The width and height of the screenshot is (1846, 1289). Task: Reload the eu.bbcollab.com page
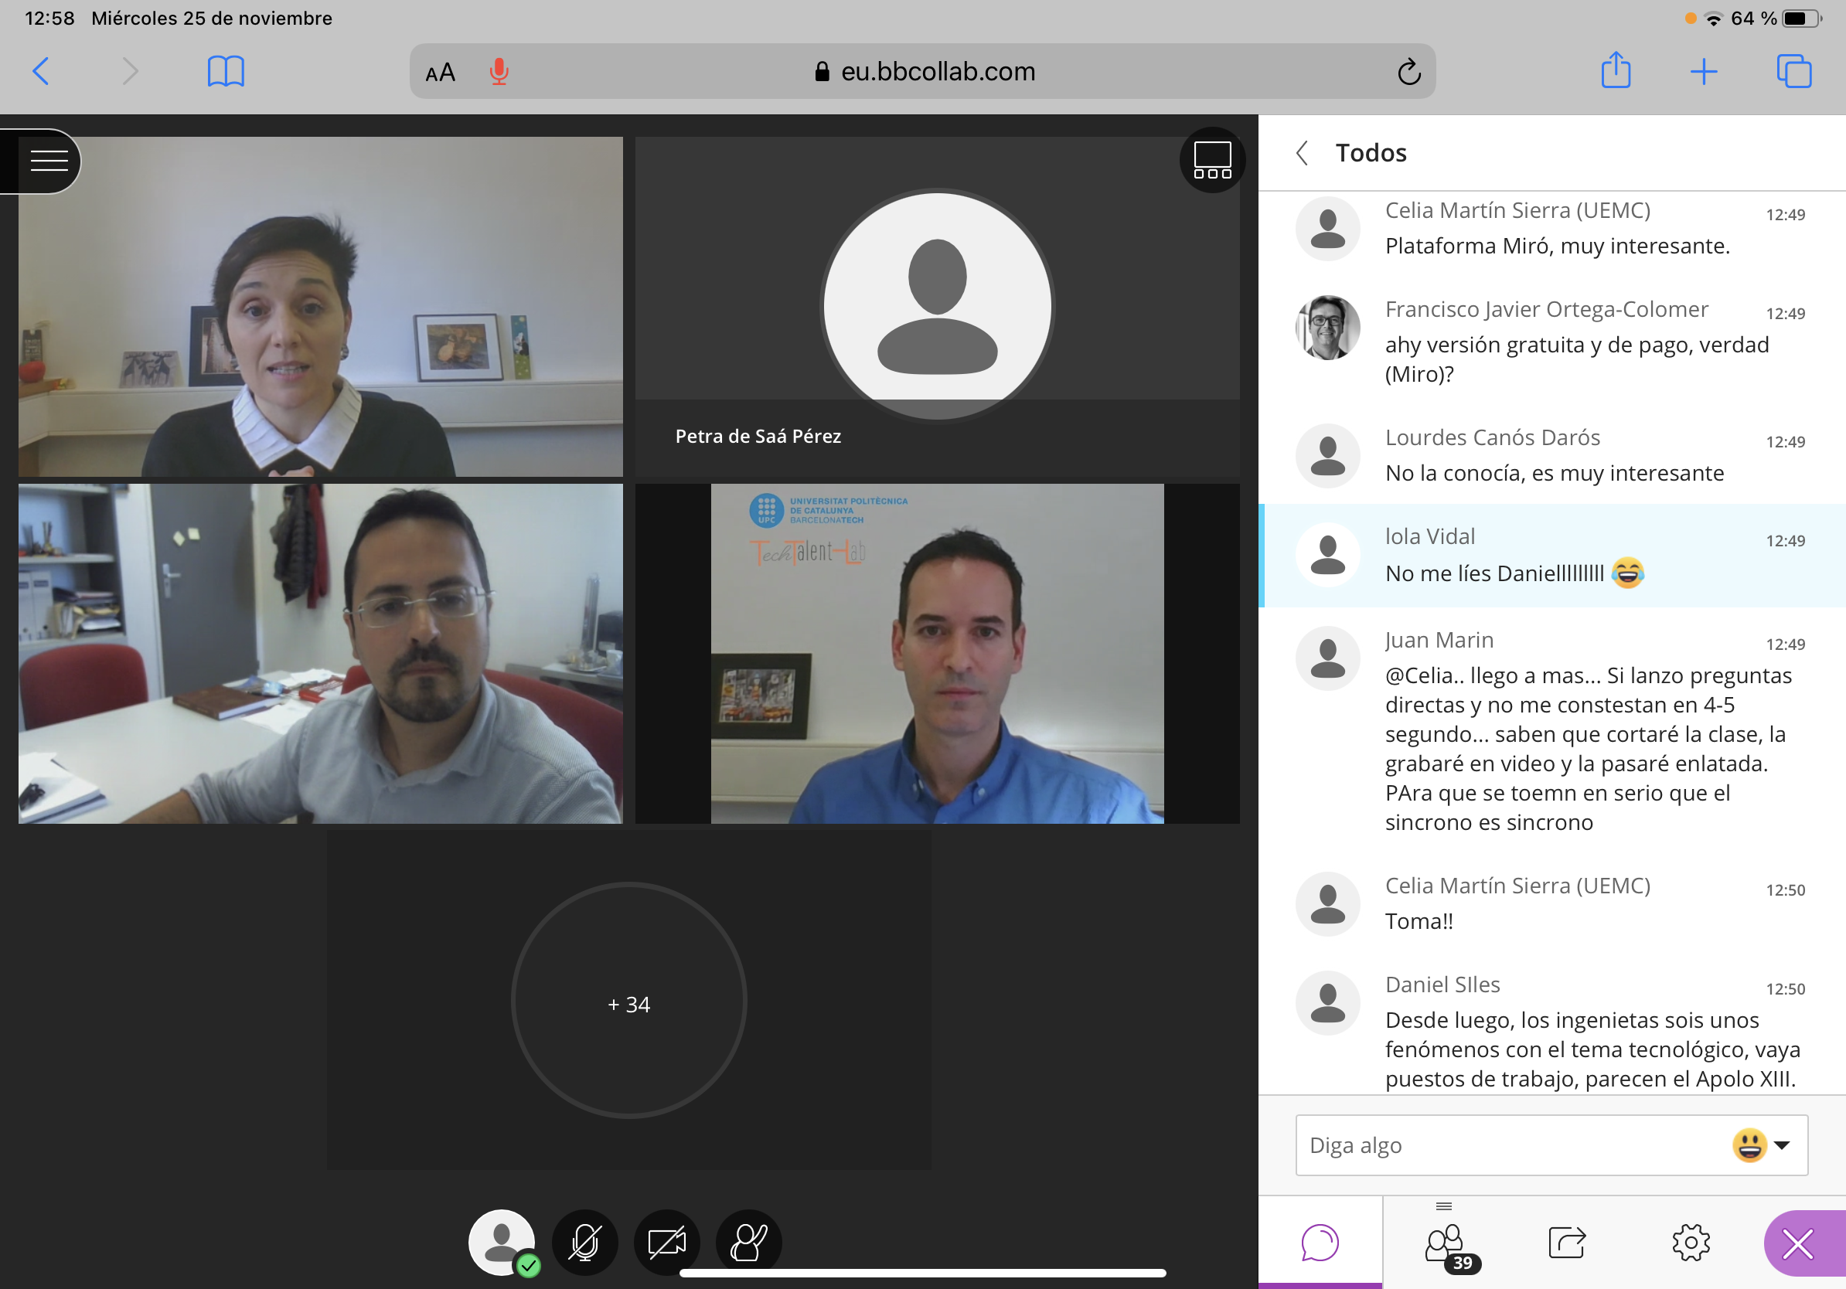tap(1408, 72)
